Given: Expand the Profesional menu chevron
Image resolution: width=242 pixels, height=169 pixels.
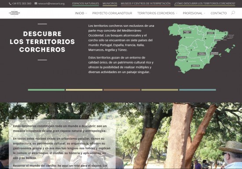Looking at the screenshot, I should pos(205,13).
